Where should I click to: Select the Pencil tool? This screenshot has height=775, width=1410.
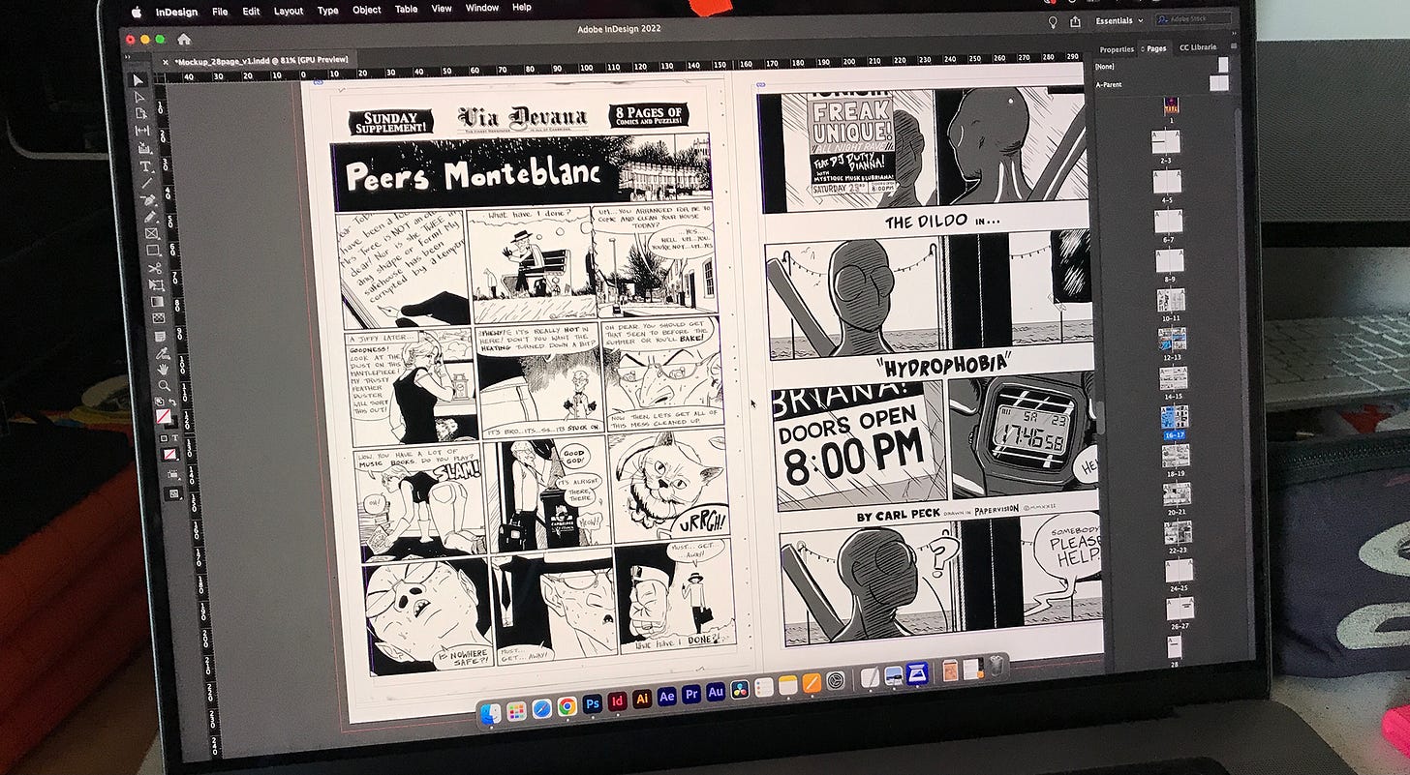click(150, 215)
